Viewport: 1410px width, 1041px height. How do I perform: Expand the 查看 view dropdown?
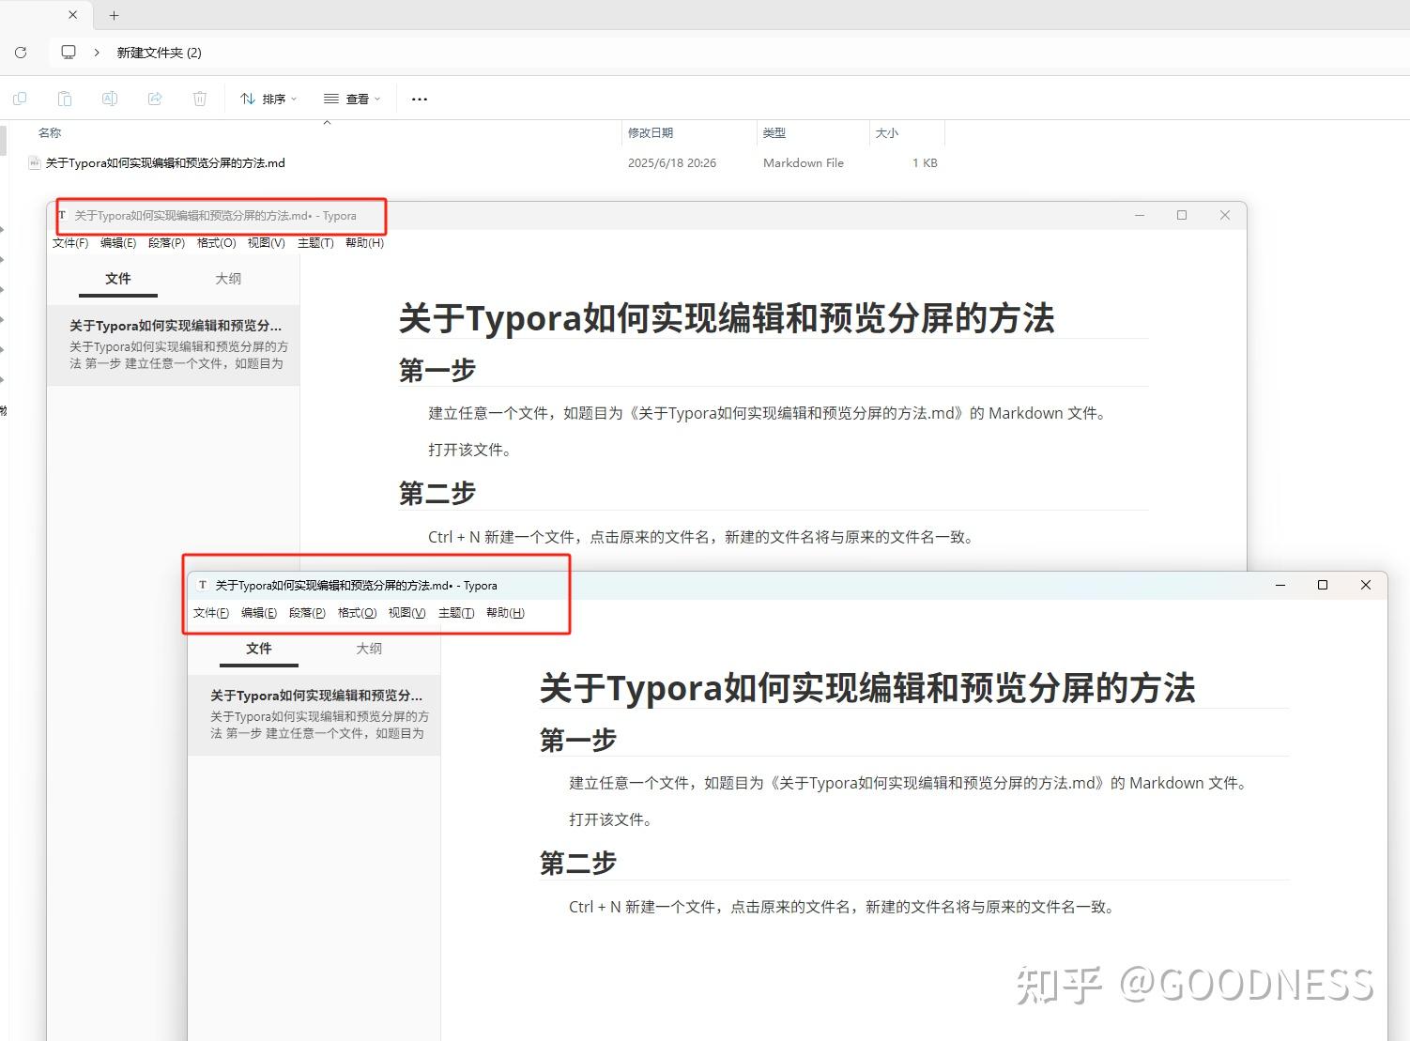351,99
